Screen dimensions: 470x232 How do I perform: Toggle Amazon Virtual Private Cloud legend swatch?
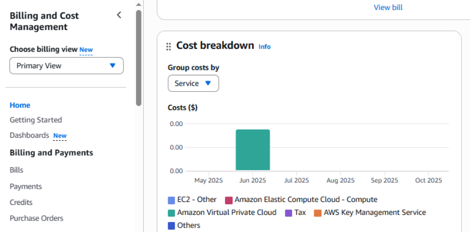(172, 213)
